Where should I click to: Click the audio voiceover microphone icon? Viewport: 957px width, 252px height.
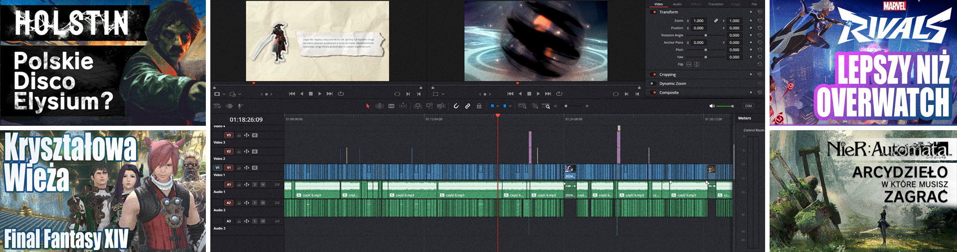[x=240, y=106]
